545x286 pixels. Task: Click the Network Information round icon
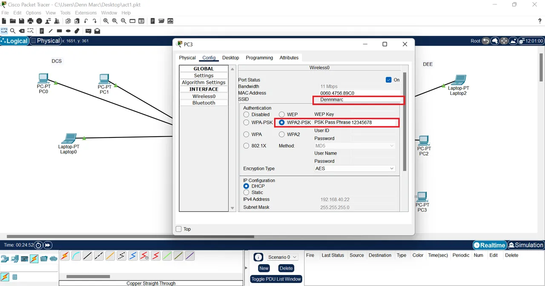39,21
